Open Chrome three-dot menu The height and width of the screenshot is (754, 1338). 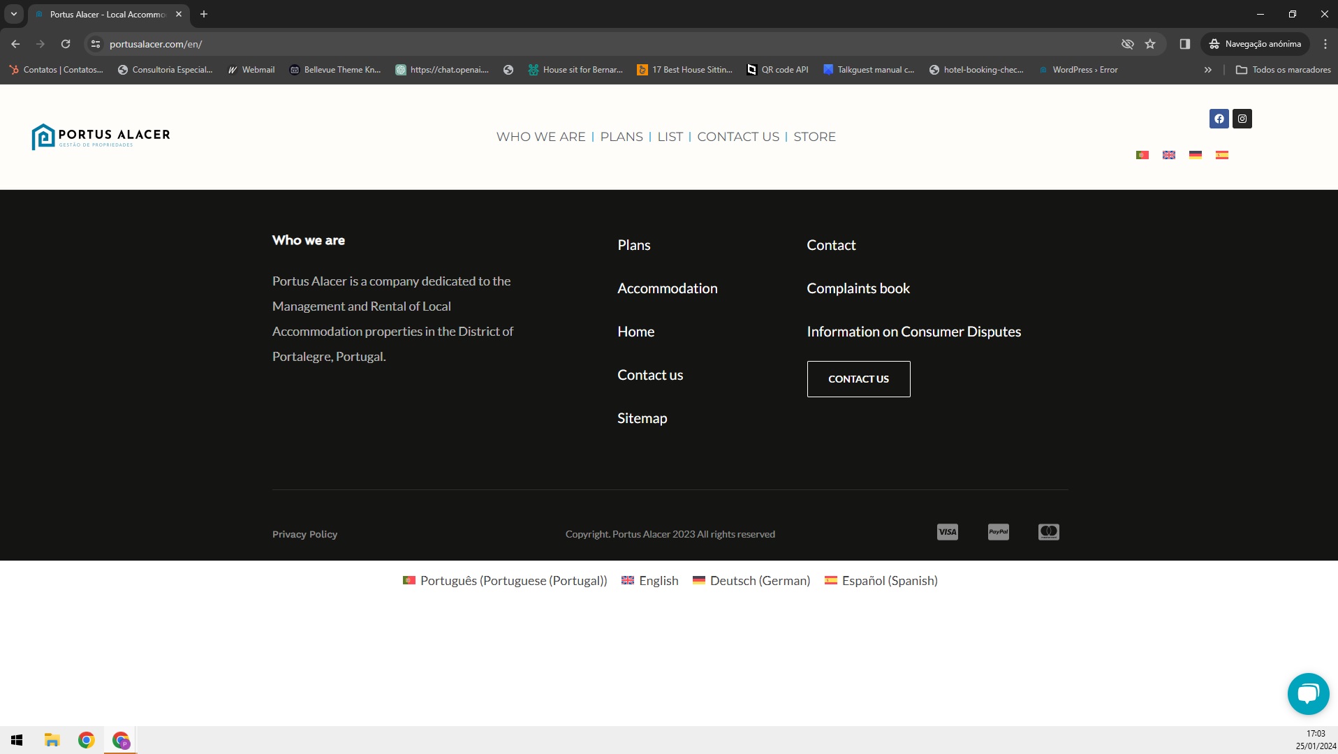pos(1325,44)
